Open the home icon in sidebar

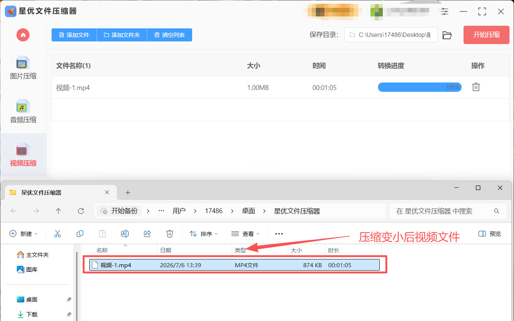click(23, 35)
